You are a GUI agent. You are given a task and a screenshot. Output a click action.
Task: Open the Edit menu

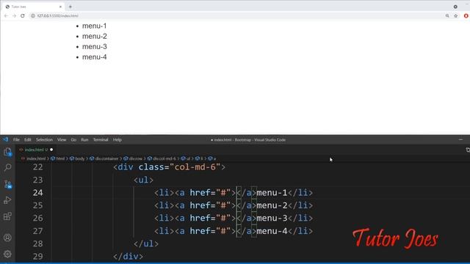(x=28, y=139)
